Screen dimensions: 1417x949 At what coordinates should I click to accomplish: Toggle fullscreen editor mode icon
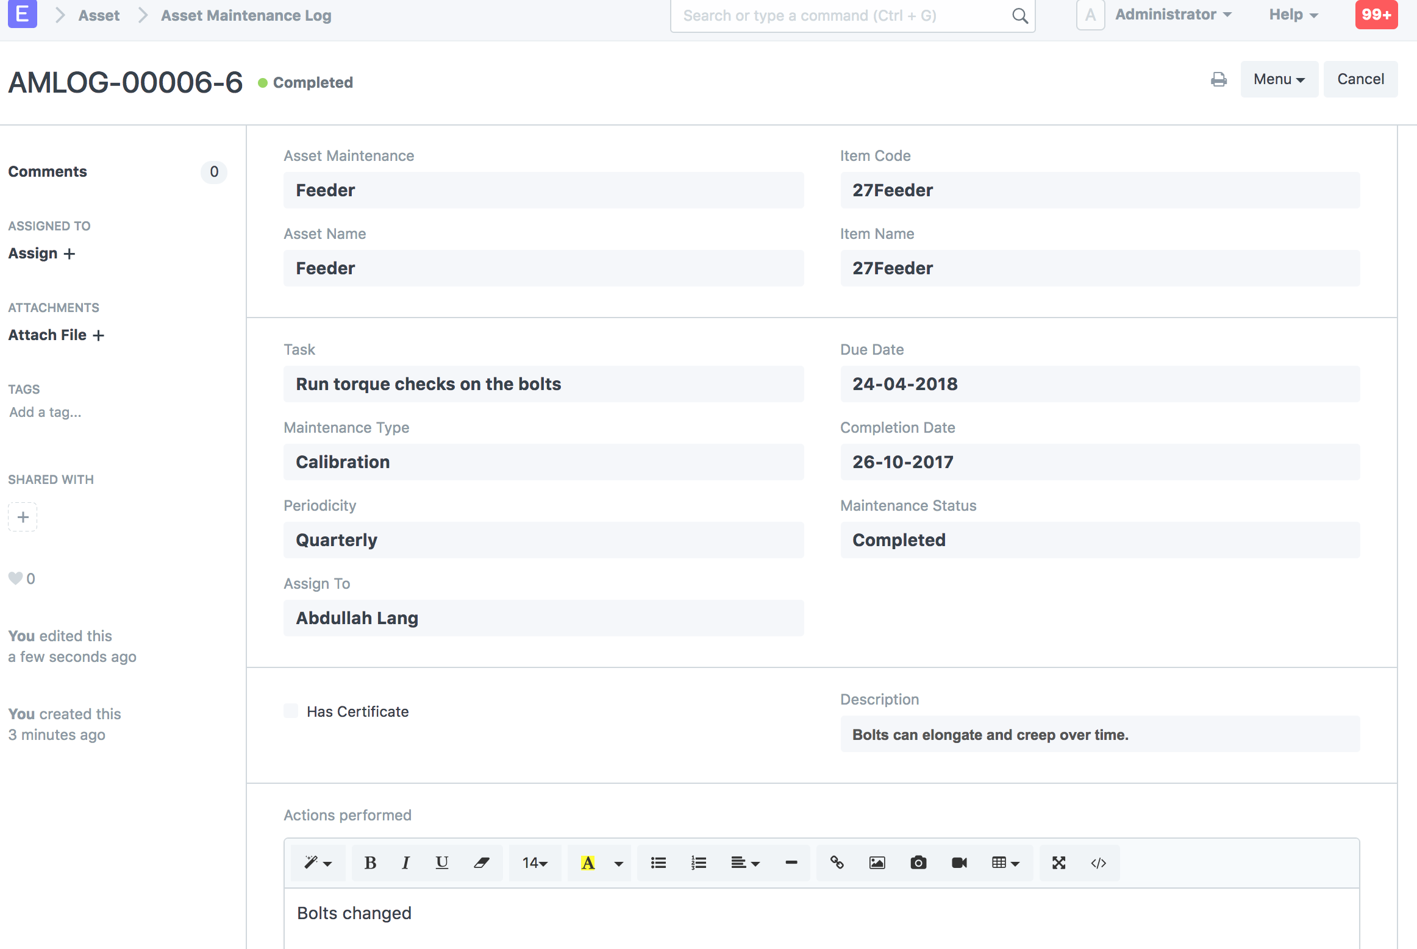point(1058,862)
